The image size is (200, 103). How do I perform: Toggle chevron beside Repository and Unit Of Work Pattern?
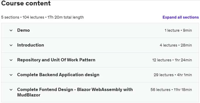(11, 60)
